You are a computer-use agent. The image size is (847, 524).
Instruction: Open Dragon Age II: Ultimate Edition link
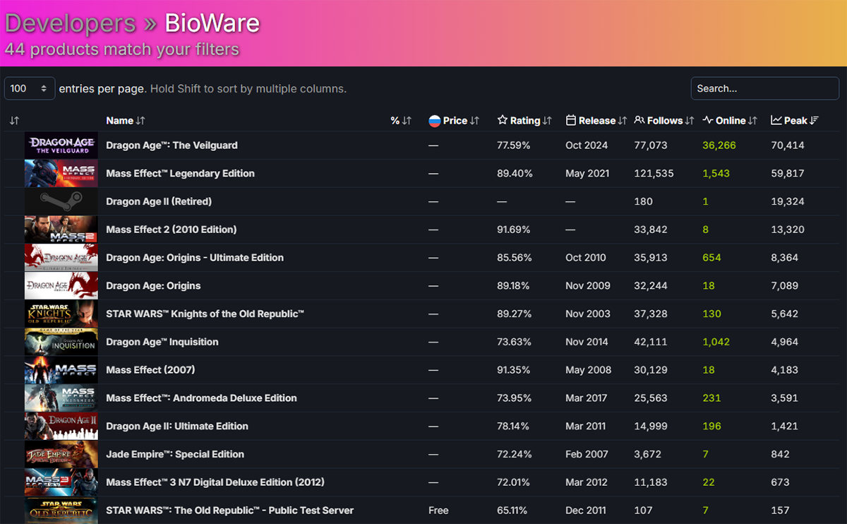pos(177,427)
